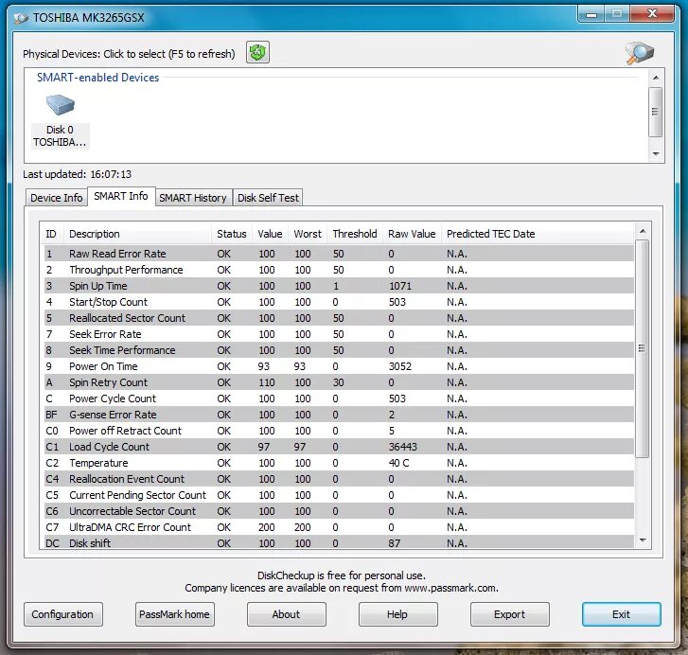The width and height of the screenshot is (688, 655).
Task: Click the device list scroll down arrow
Action: tap(656, 154)
